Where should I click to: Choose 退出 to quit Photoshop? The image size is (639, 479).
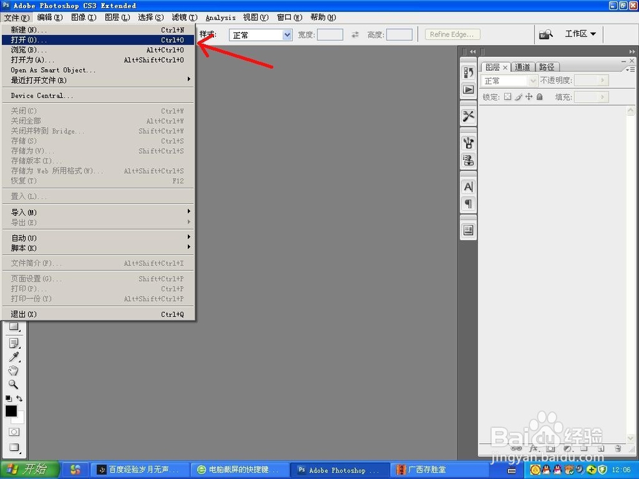98,314
